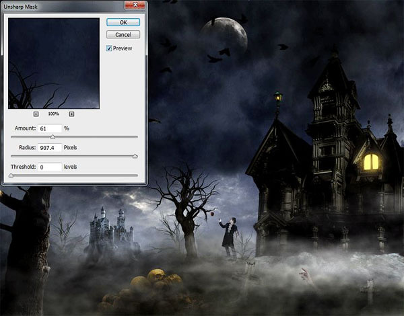The height and width of the screenshot is (316, 404).
Task: Click the Threshold input field
Action: click(50, 167)
